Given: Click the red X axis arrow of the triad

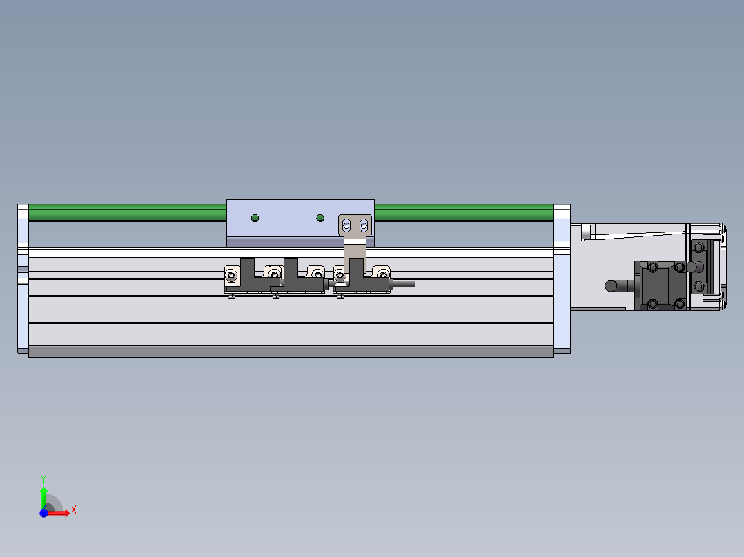Looking at the screenshot, I should [x=58, y=513].
